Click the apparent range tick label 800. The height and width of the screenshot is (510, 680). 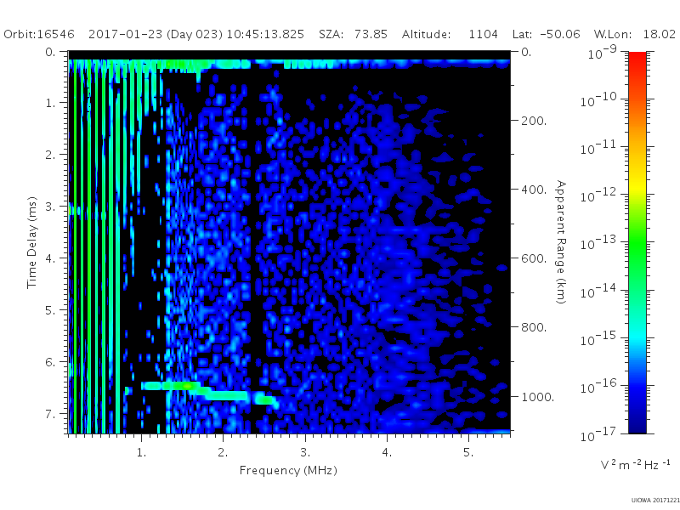(534, 327)
